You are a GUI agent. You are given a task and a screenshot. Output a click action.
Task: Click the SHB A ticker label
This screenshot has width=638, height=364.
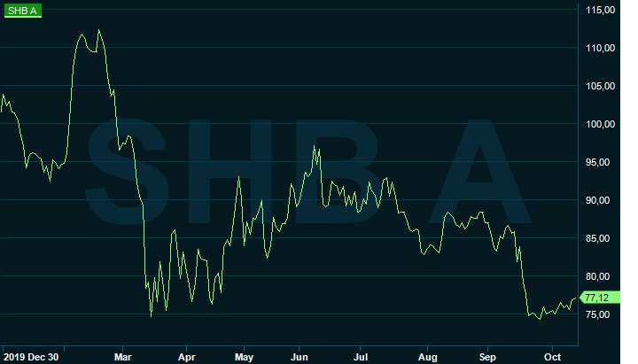[x=23, y=11]
